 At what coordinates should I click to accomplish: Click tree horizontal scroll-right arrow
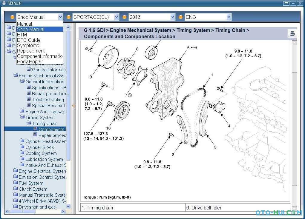tap(63, 212)
